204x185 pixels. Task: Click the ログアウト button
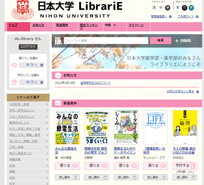click(28, 47)
